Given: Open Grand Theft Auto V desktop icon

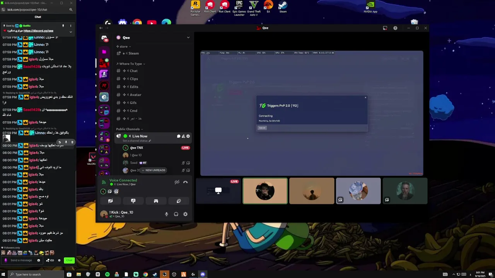Looking at the screenshot, I should [x=254, y=8].
